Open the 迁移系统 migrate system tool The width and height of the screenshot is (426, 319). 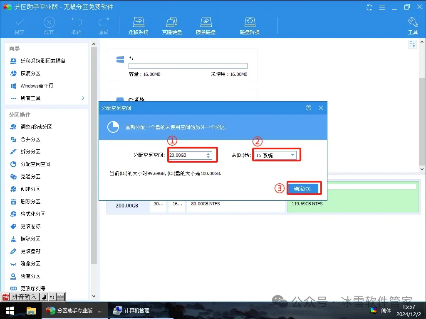[138, 26]
